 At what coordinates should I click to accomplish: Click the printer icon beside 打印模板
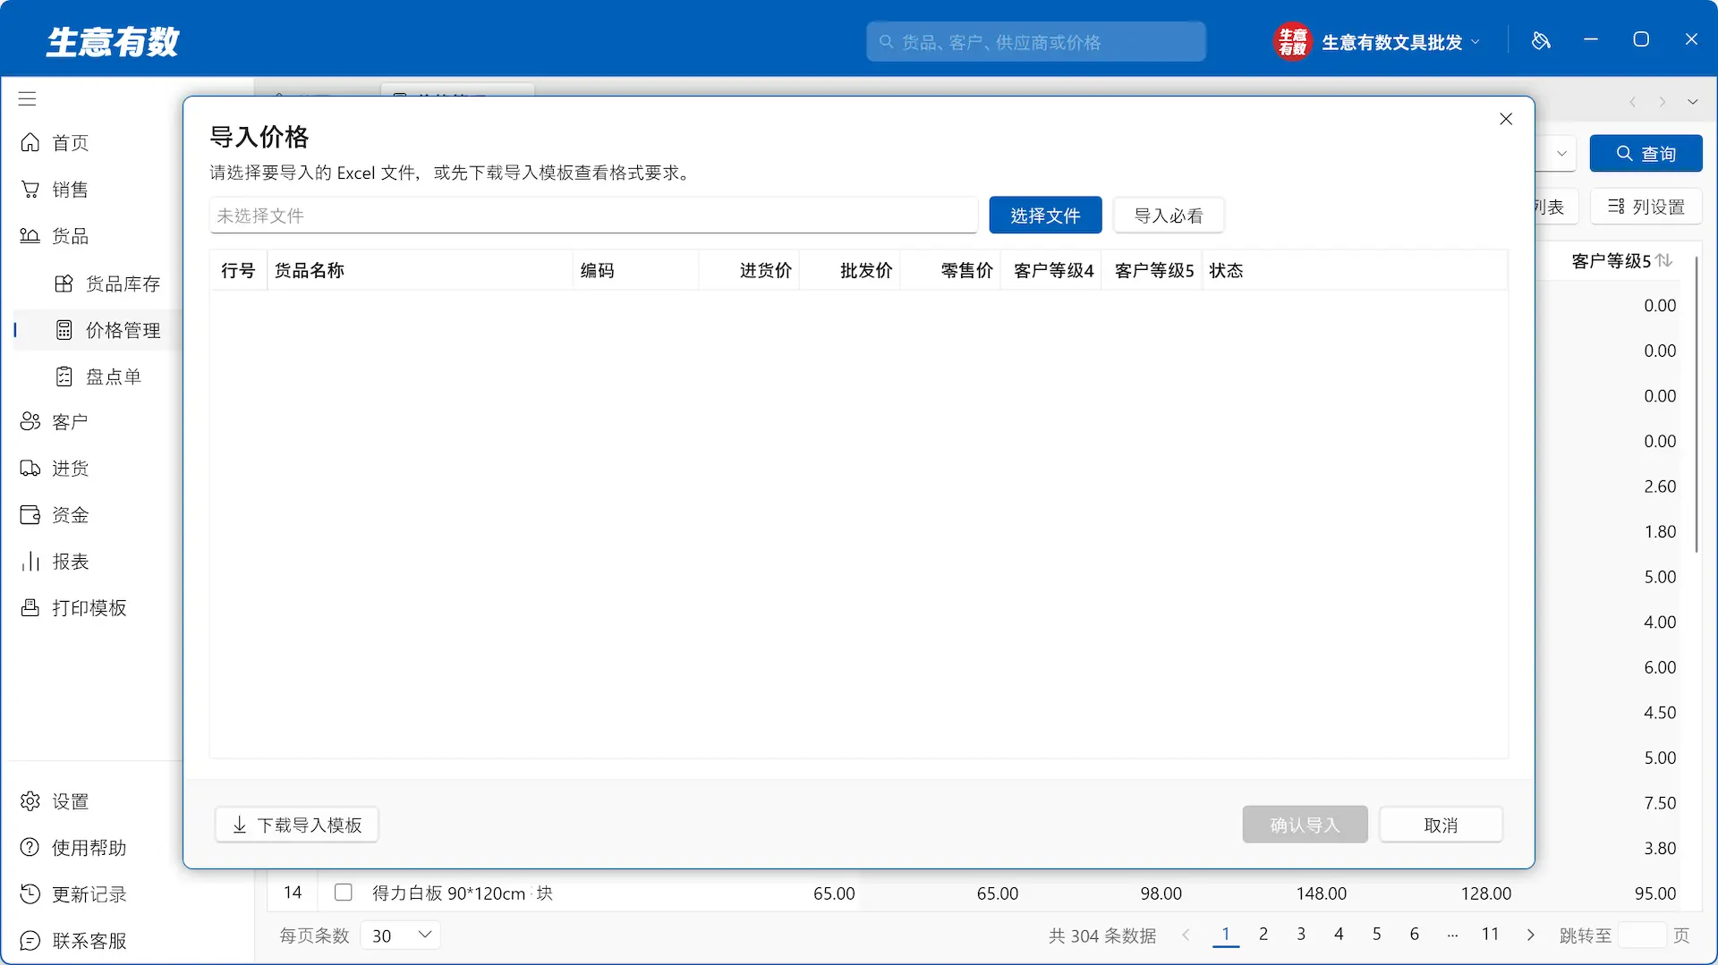click(30, 608)
